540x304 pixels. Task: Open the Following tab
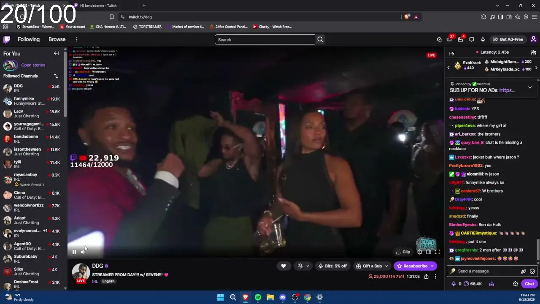29,39
